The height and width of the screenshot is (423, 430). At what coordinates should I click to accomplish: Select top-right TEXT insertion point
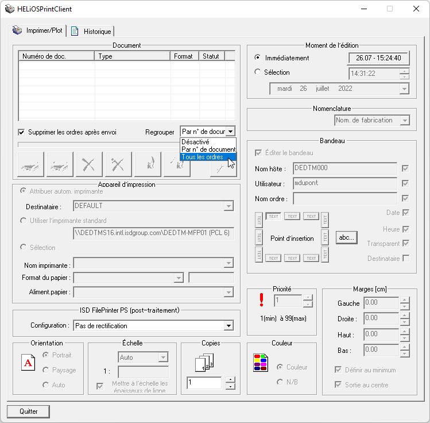[311, 216]
